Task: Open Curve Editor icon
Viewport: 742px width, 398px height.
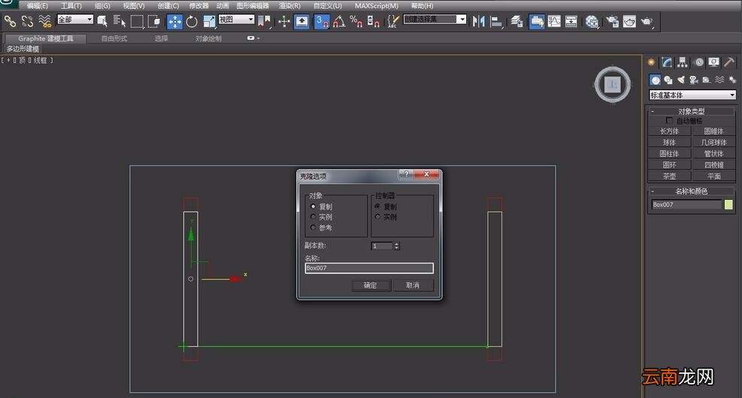Action: [x=554, y=21]
